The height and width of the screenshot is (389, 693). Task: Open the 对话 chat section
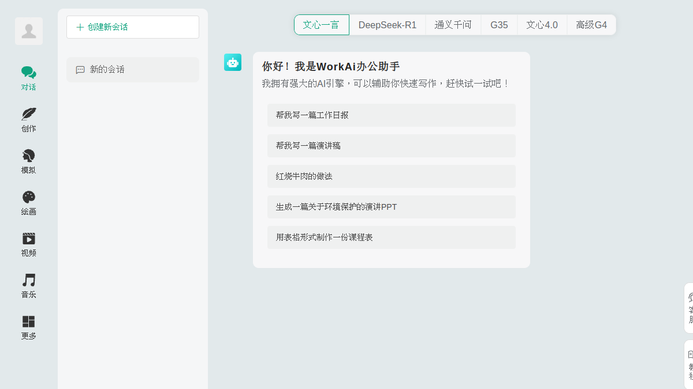[29, 79]
